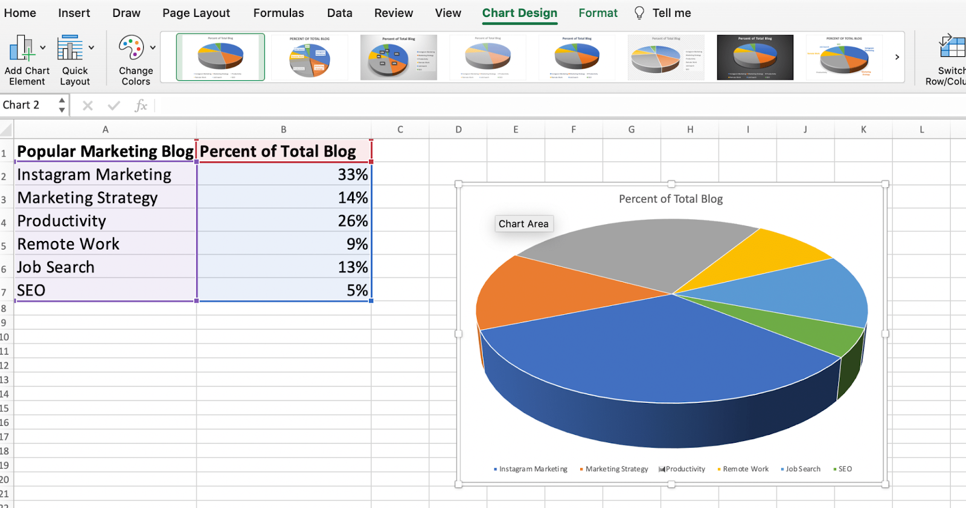Viewport: 966px width, 508px height.
Task: Click the 'Percent of Total Blog' header cell
Action: [284, 151]
